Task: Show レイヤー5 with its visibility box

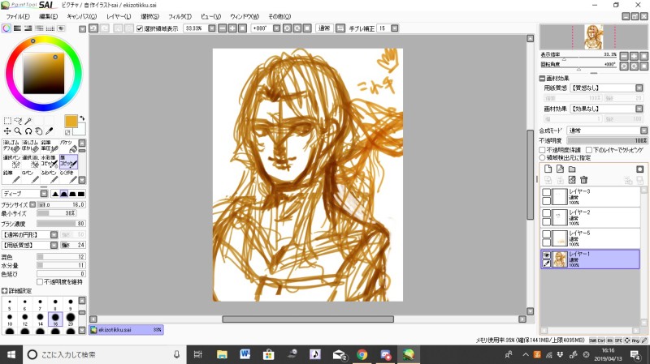Action: (x=546, y=234)
